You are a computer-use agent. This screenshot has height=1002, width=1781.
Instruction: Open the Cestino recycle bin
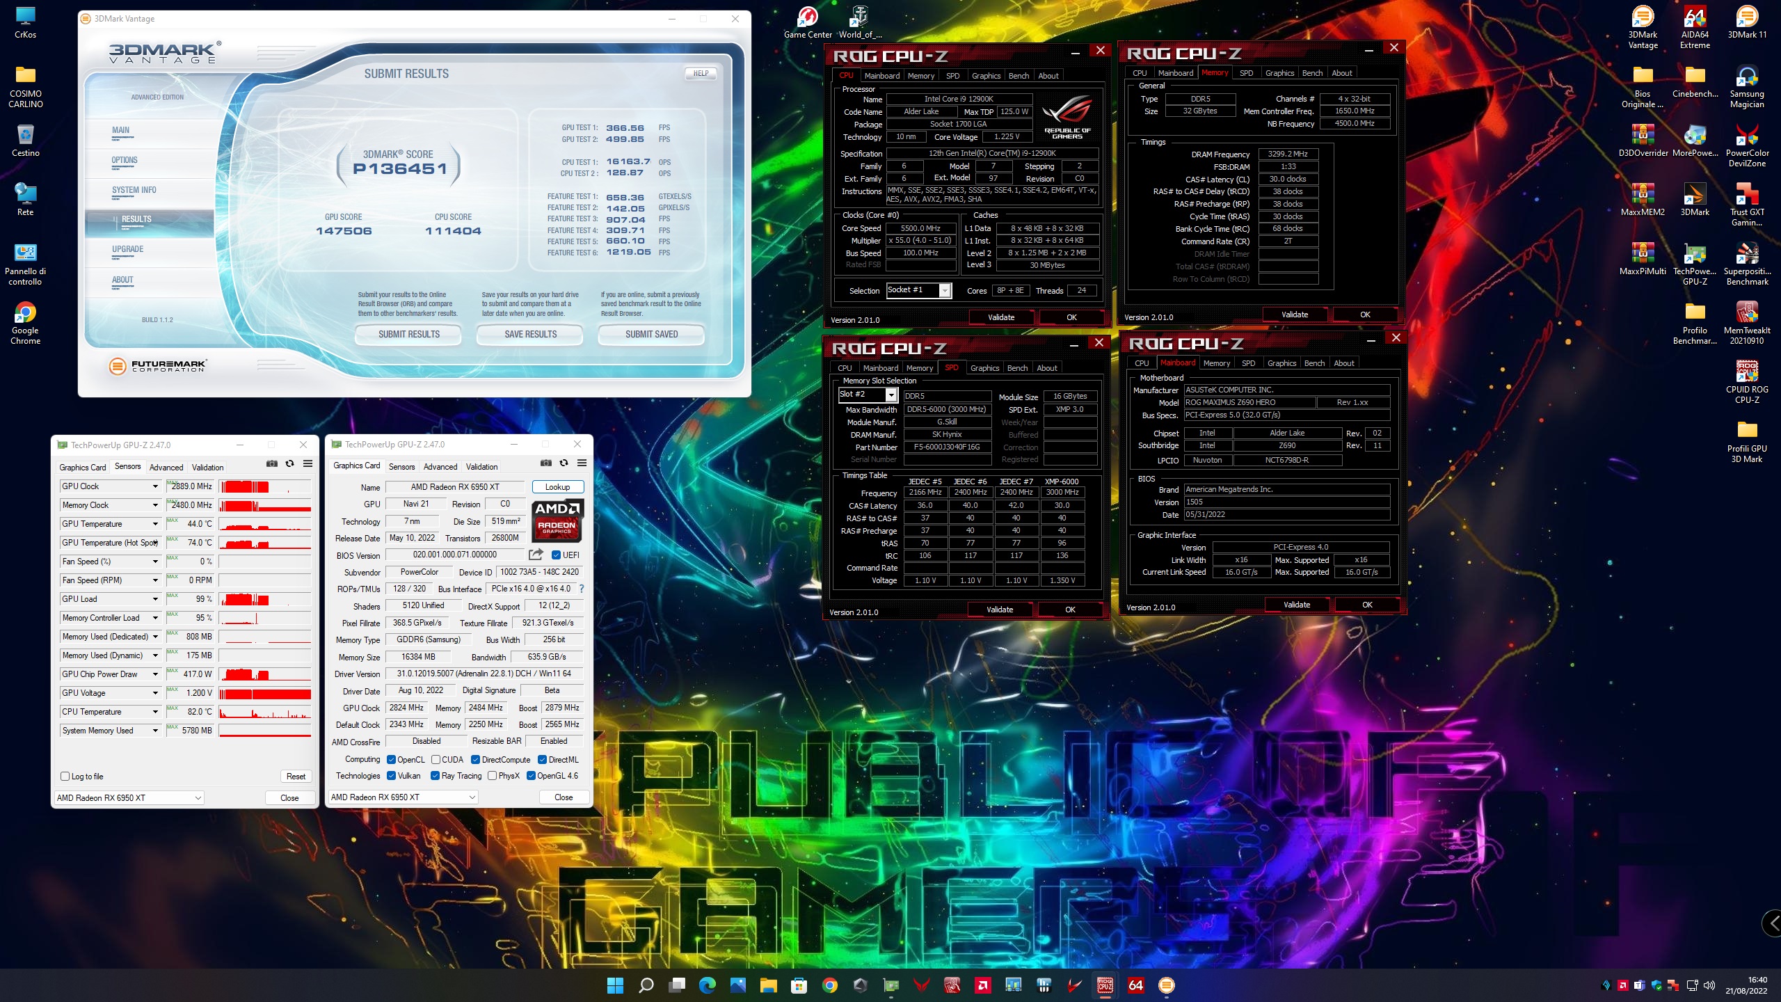(25, 140)
